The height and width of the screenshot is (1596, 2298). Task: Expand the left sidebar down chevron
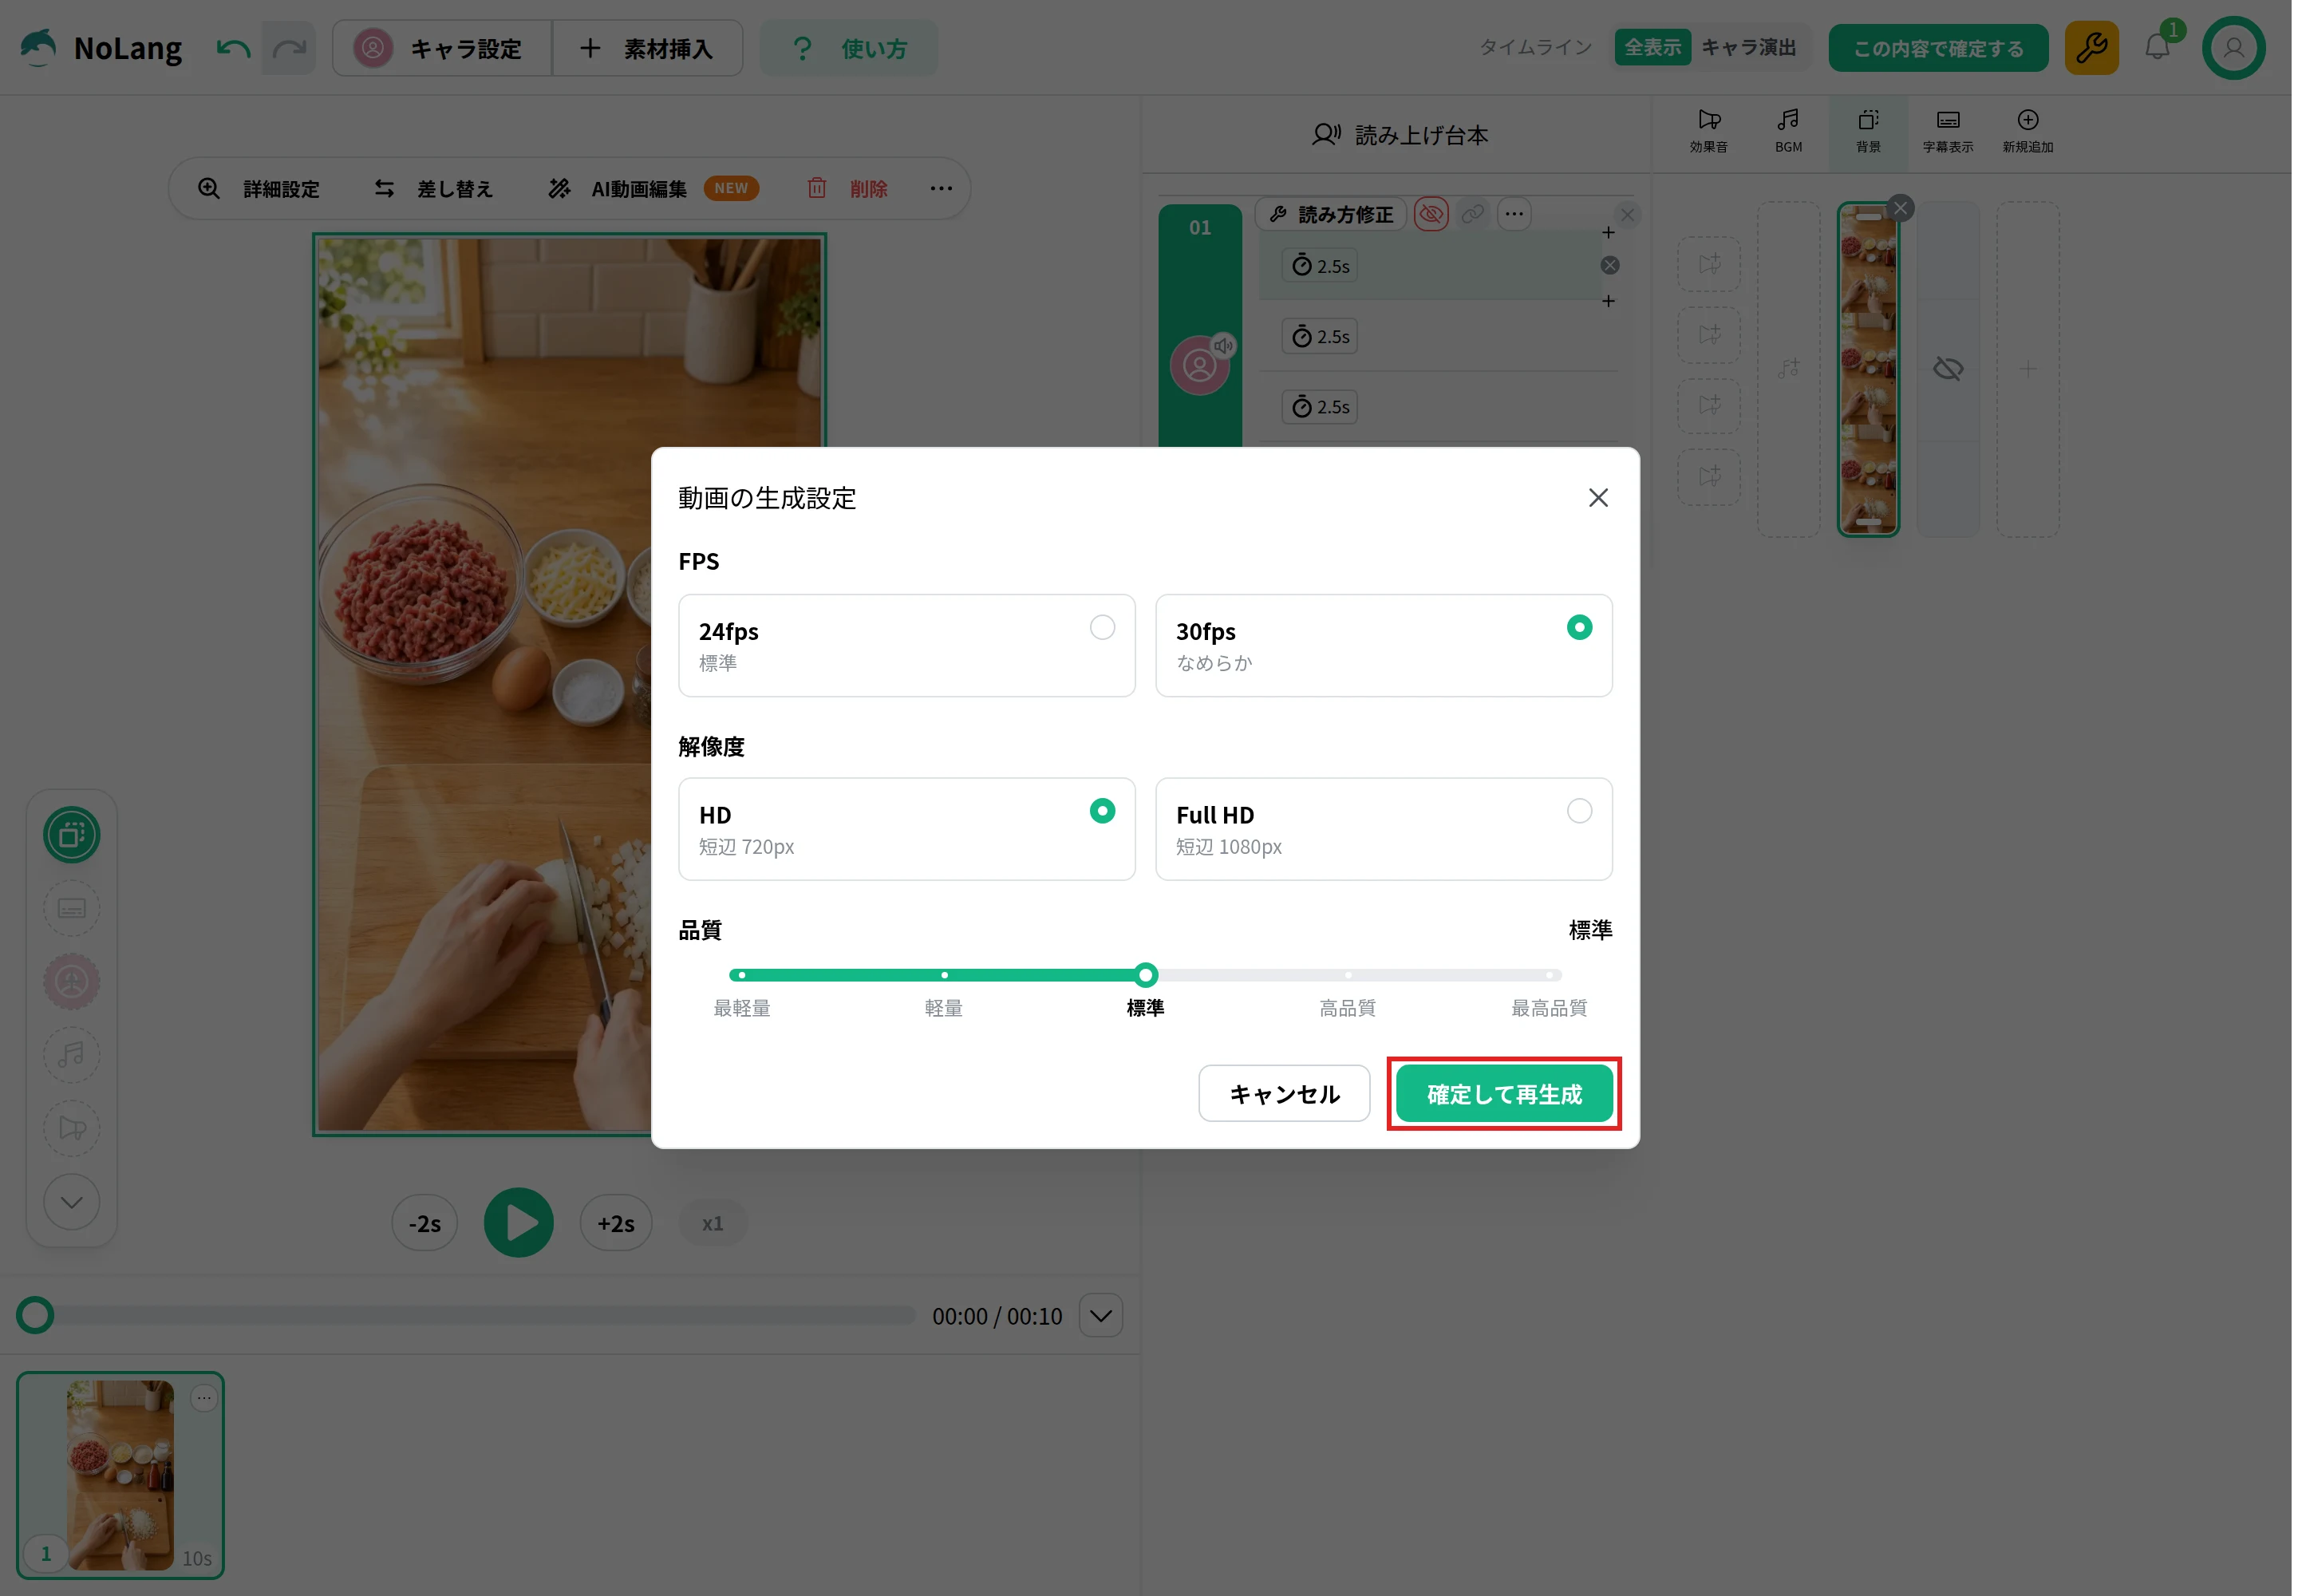pyautogui.click(x=72, y=1203)
